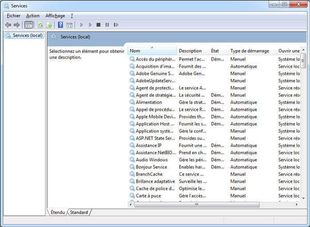Image resolution: width=310 pixels, height=227 pixels.
Task: Select the Bonjour Service row
Action: click(151, 167)
